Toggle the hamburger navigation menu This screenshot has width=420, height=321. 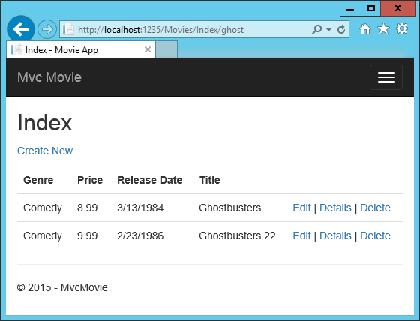[x=386, y=77]
